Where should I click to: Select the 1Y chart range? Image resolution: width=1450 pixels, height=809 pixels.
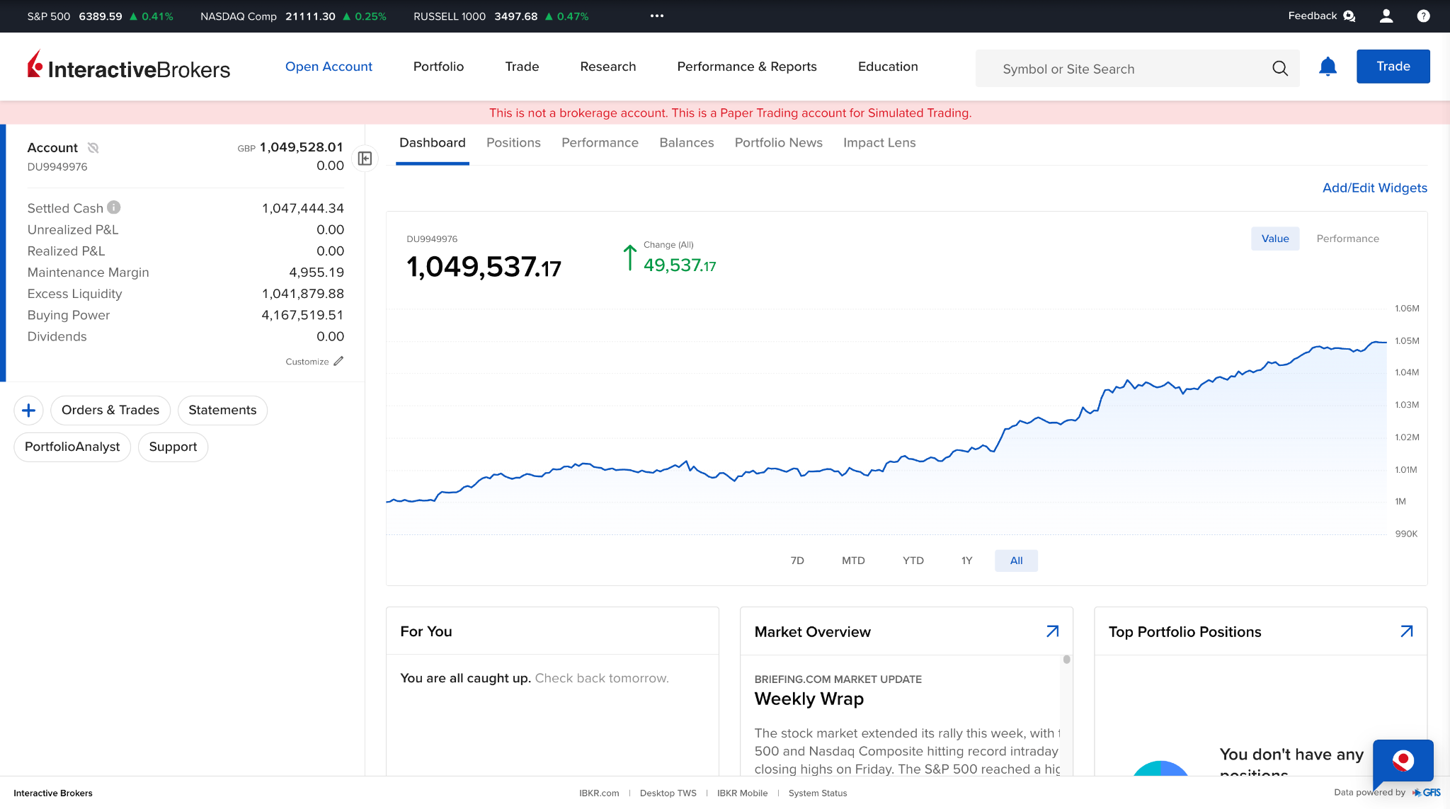tap(966, 561)
